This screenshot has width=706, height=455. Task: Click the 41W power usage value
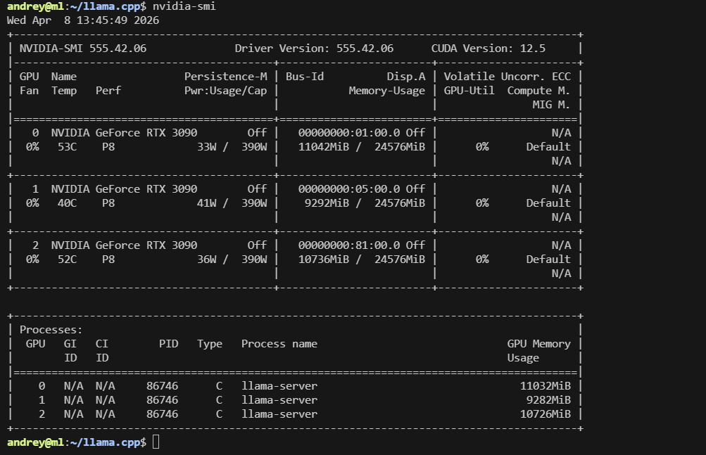click(x=207, y=203)
